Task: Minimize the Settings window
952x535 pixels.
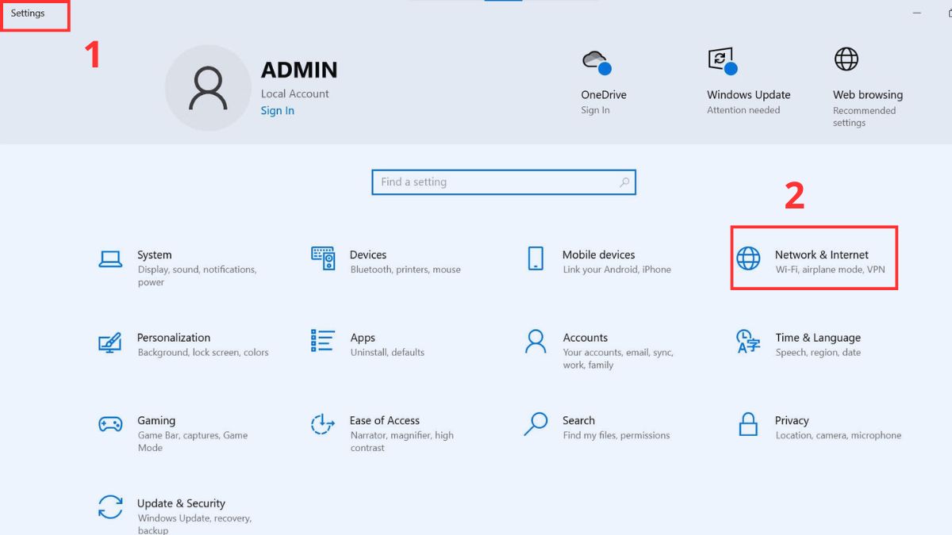Action: tap(917, 13)
